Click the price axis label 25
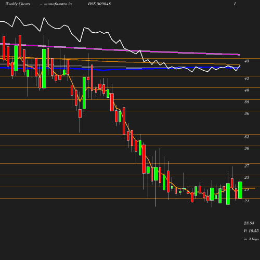260x260 pixels. pos(246,177)
